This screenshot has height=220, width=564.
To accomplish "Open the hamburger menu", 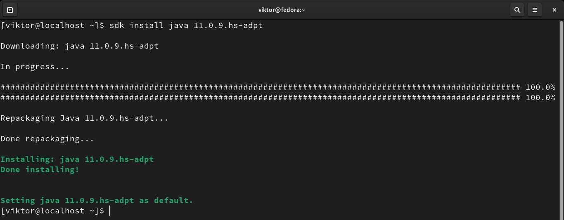I will (x=535, y=10).
